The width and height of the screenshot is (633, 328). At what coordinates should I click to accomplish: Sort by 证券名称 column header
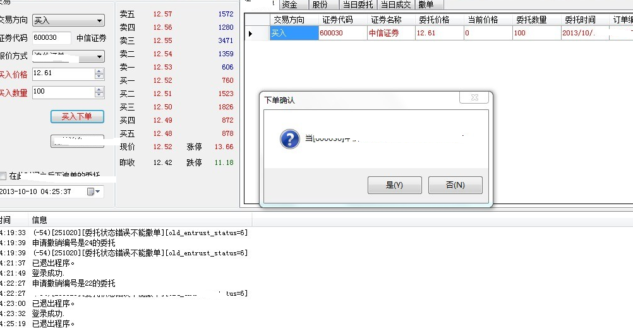click(x=391, y=20)
